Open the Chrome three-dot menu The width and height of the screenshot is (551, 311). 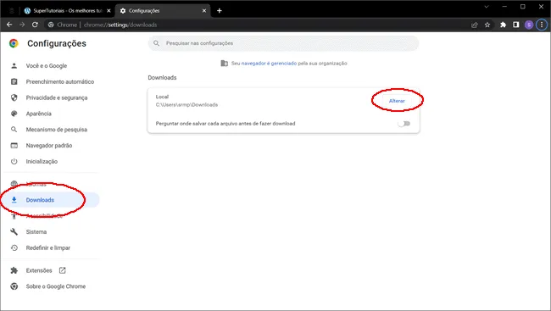point(542,25)
